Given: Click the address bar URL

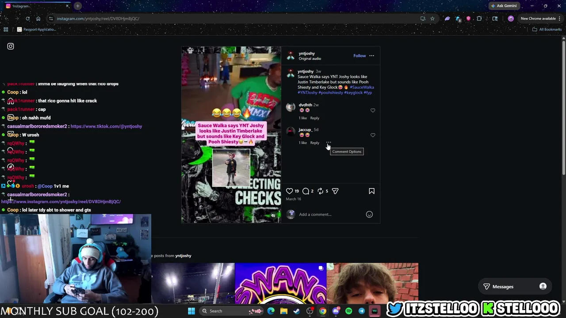Looking at the screenshot, I should pyautogui.click(x=98, y=19).
